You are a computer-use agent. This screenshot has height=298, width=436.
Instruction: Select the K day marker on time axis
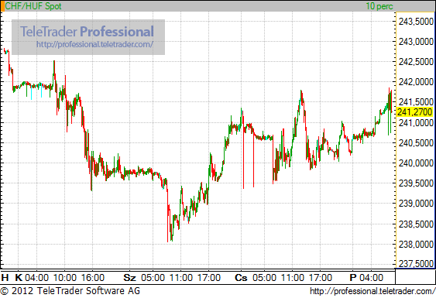pyautogui.click(x=19, y=277)
